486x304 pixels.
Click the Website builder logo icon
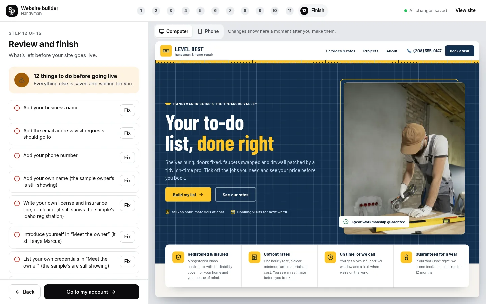12,11
